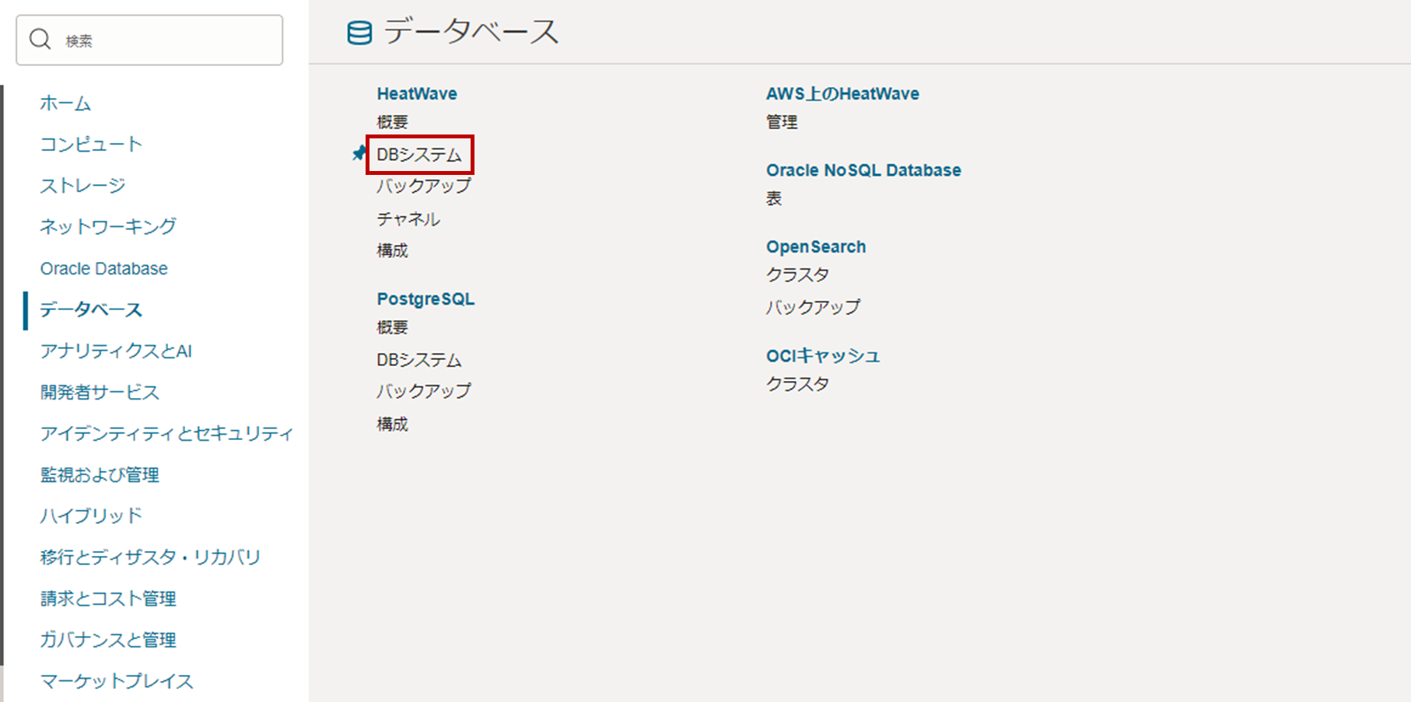Open 構成 under PostgreSQL

(393, 424)
